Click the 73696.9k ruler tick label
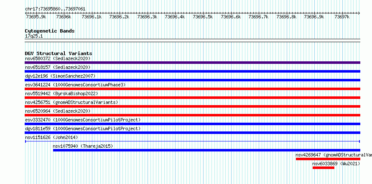372x184 pixels. pos(314,17)
